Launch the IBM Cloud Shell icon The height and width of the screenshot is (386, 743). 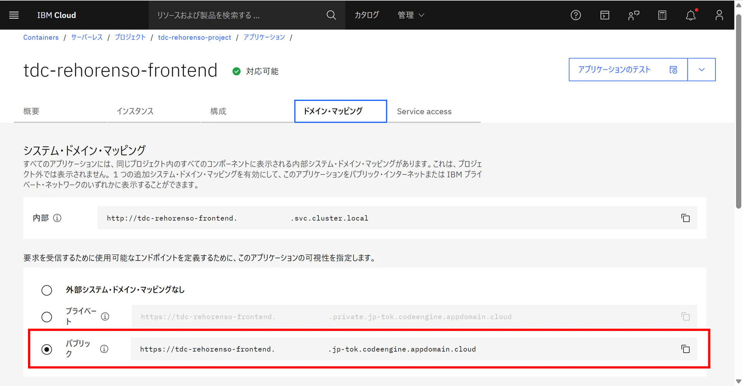pyautogui.click(x=605, y=15)
